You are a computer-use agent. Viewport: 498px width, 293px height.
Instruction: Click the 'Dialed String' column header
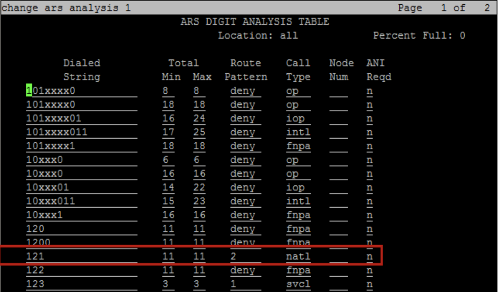[82, 70]
